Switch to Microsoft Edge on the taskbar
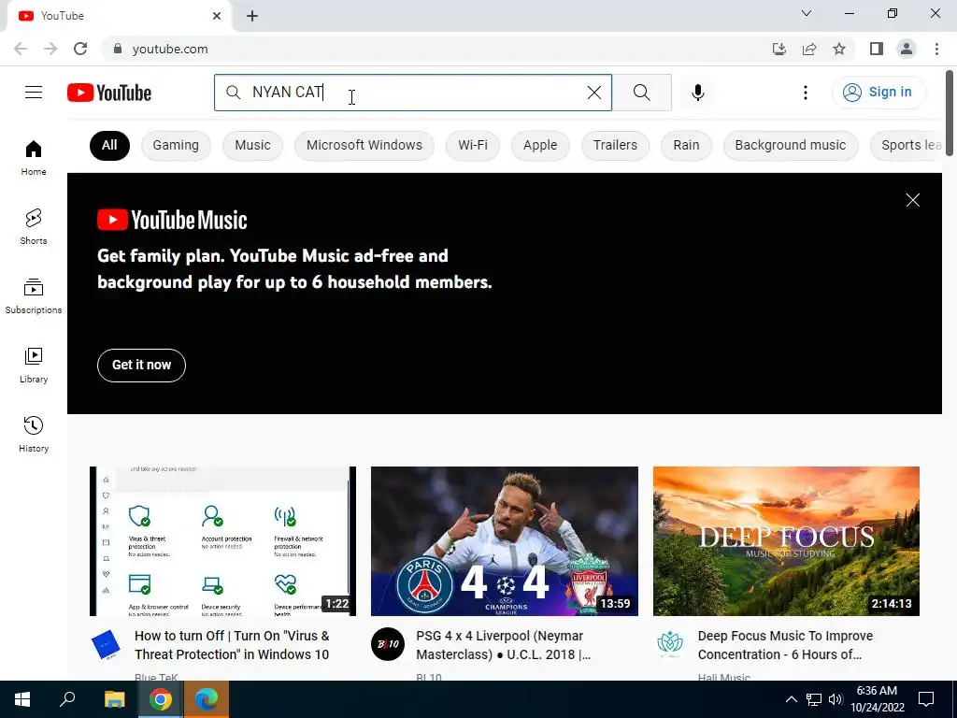 pos(207,699)
